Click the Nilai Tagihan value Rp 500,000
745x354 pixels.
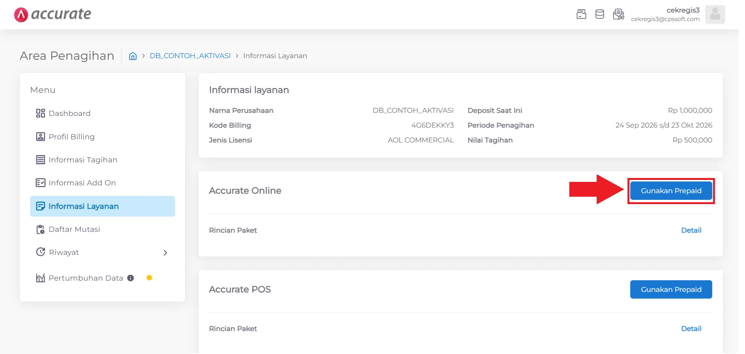[692, 140]
